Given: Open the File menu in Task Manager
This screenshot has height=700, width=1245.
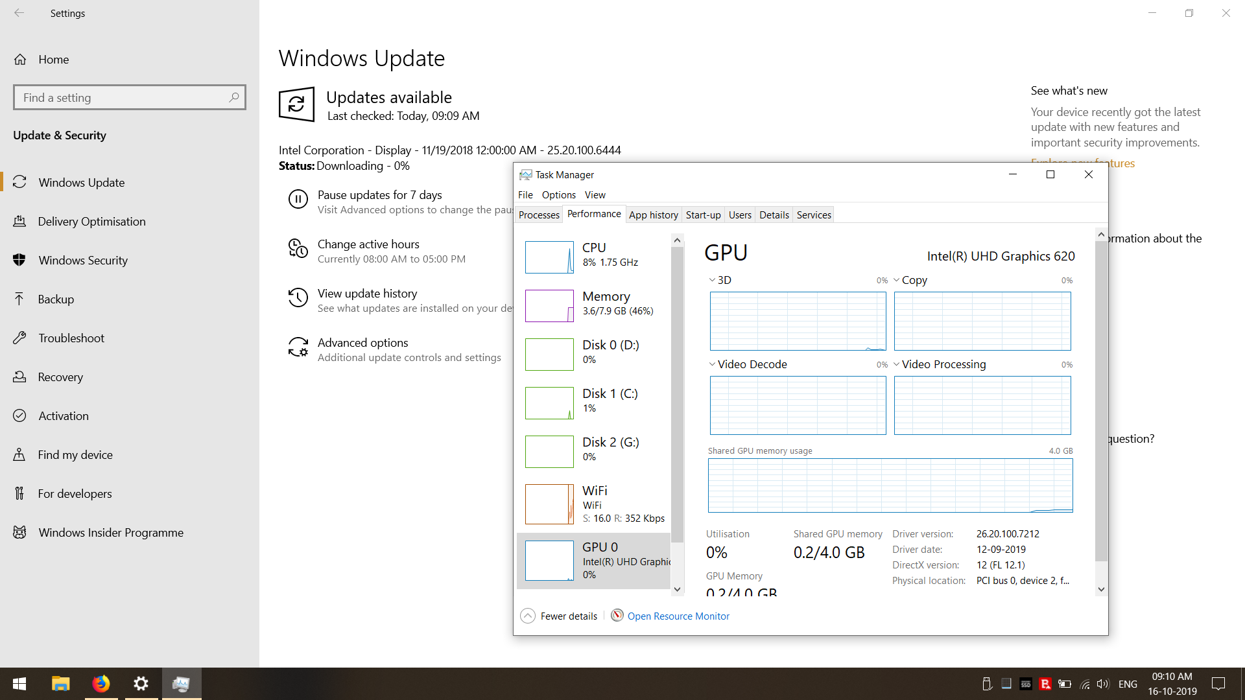Looking at the screenshot, I should click(525, 194).
